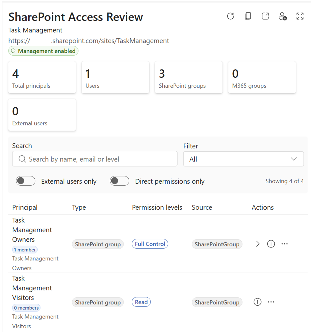Click the 1 member badge
Viewport: 311px width, 332px height.
point(25,250)
